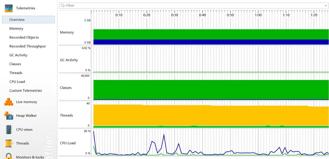Select the CPU views section label

coord(24,129)
